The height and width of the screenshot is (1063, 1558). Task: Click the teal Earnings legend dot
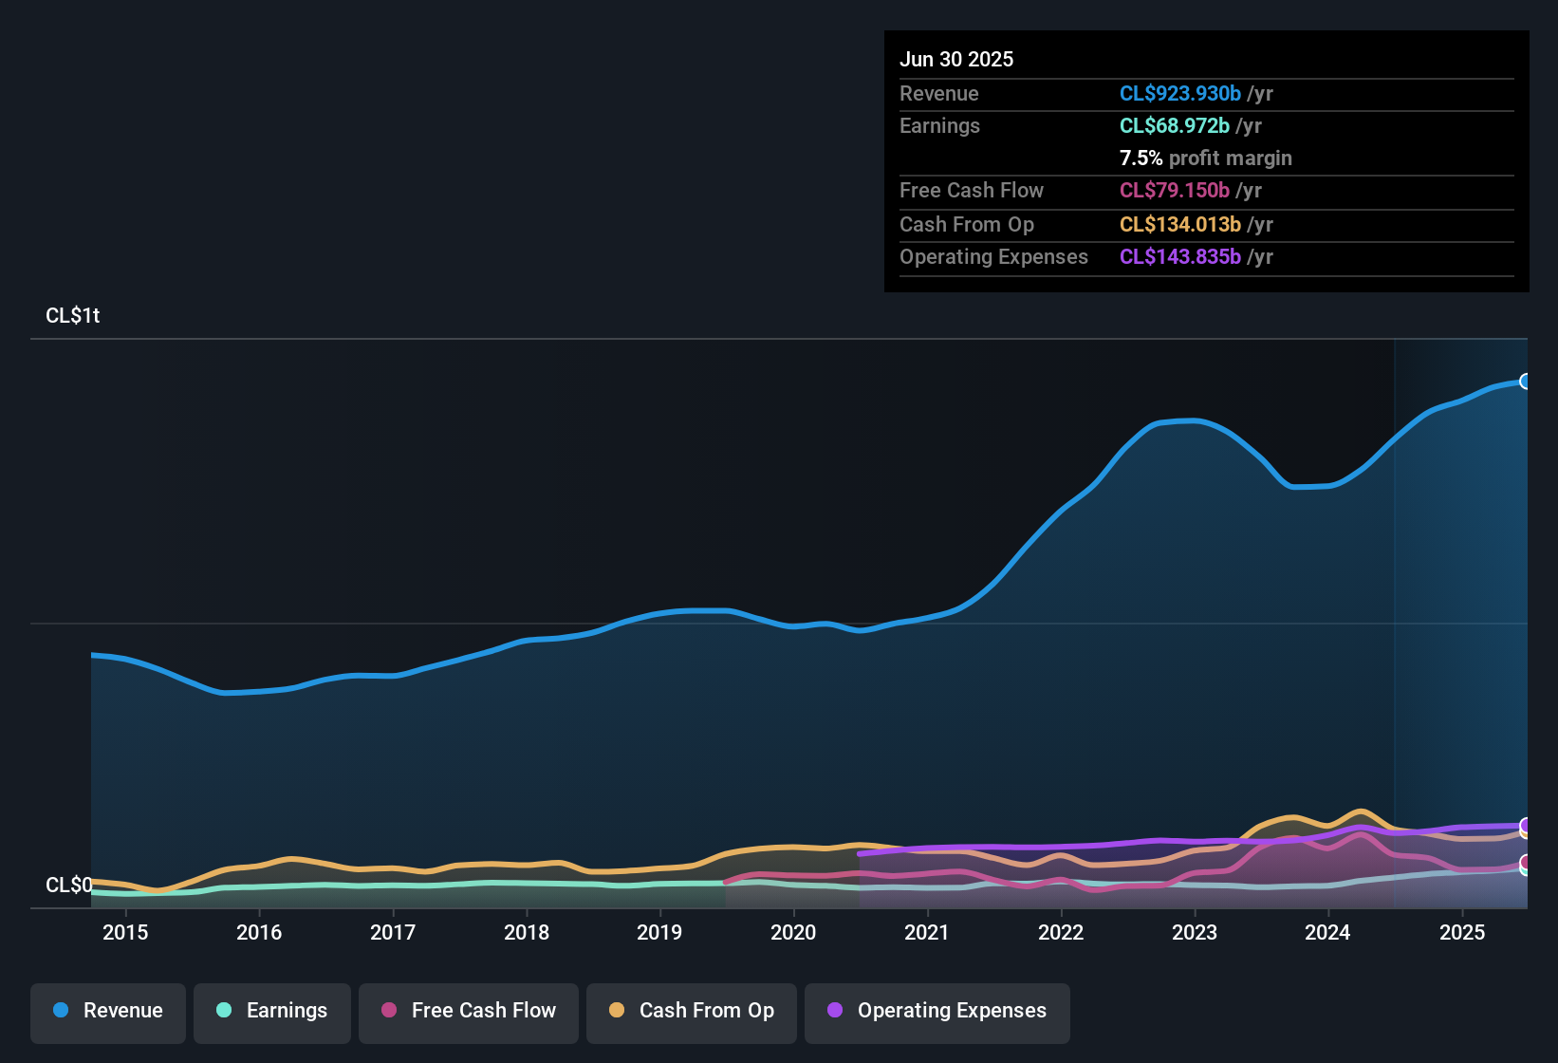[x=225, y=1011]
